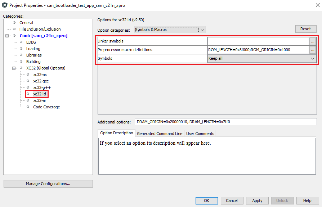The image size is (322, 207).
Task: Switch to User Comments tab
Action: [200, 134]
